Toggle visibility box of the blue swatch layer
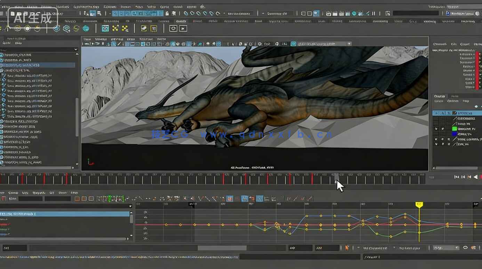 [436, 134]
